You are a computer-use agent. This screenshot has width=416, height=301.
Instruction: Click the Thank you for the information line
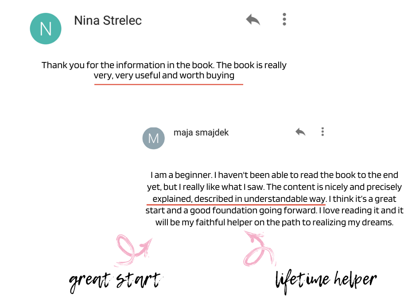click(x=164, y=65)
